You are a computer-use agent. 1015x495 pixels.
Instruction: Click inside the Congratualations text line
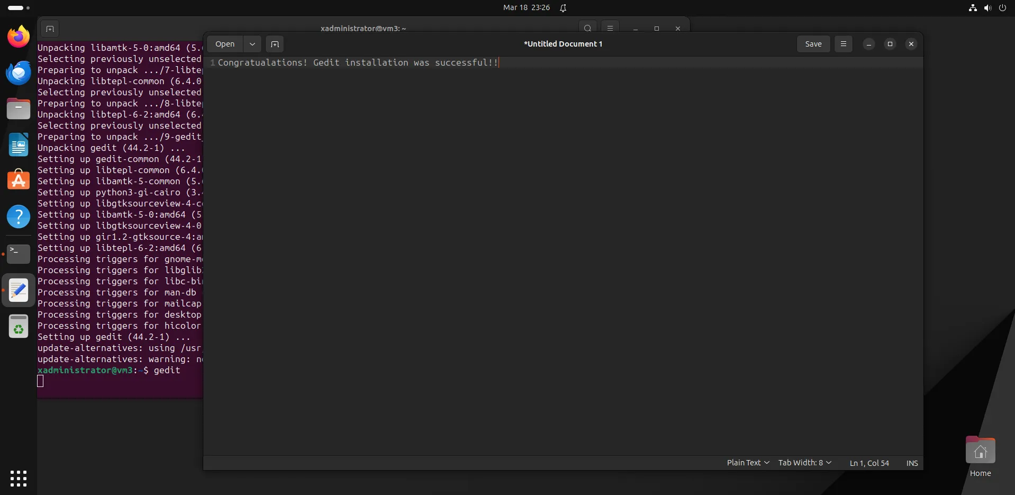tap(358, 62)
